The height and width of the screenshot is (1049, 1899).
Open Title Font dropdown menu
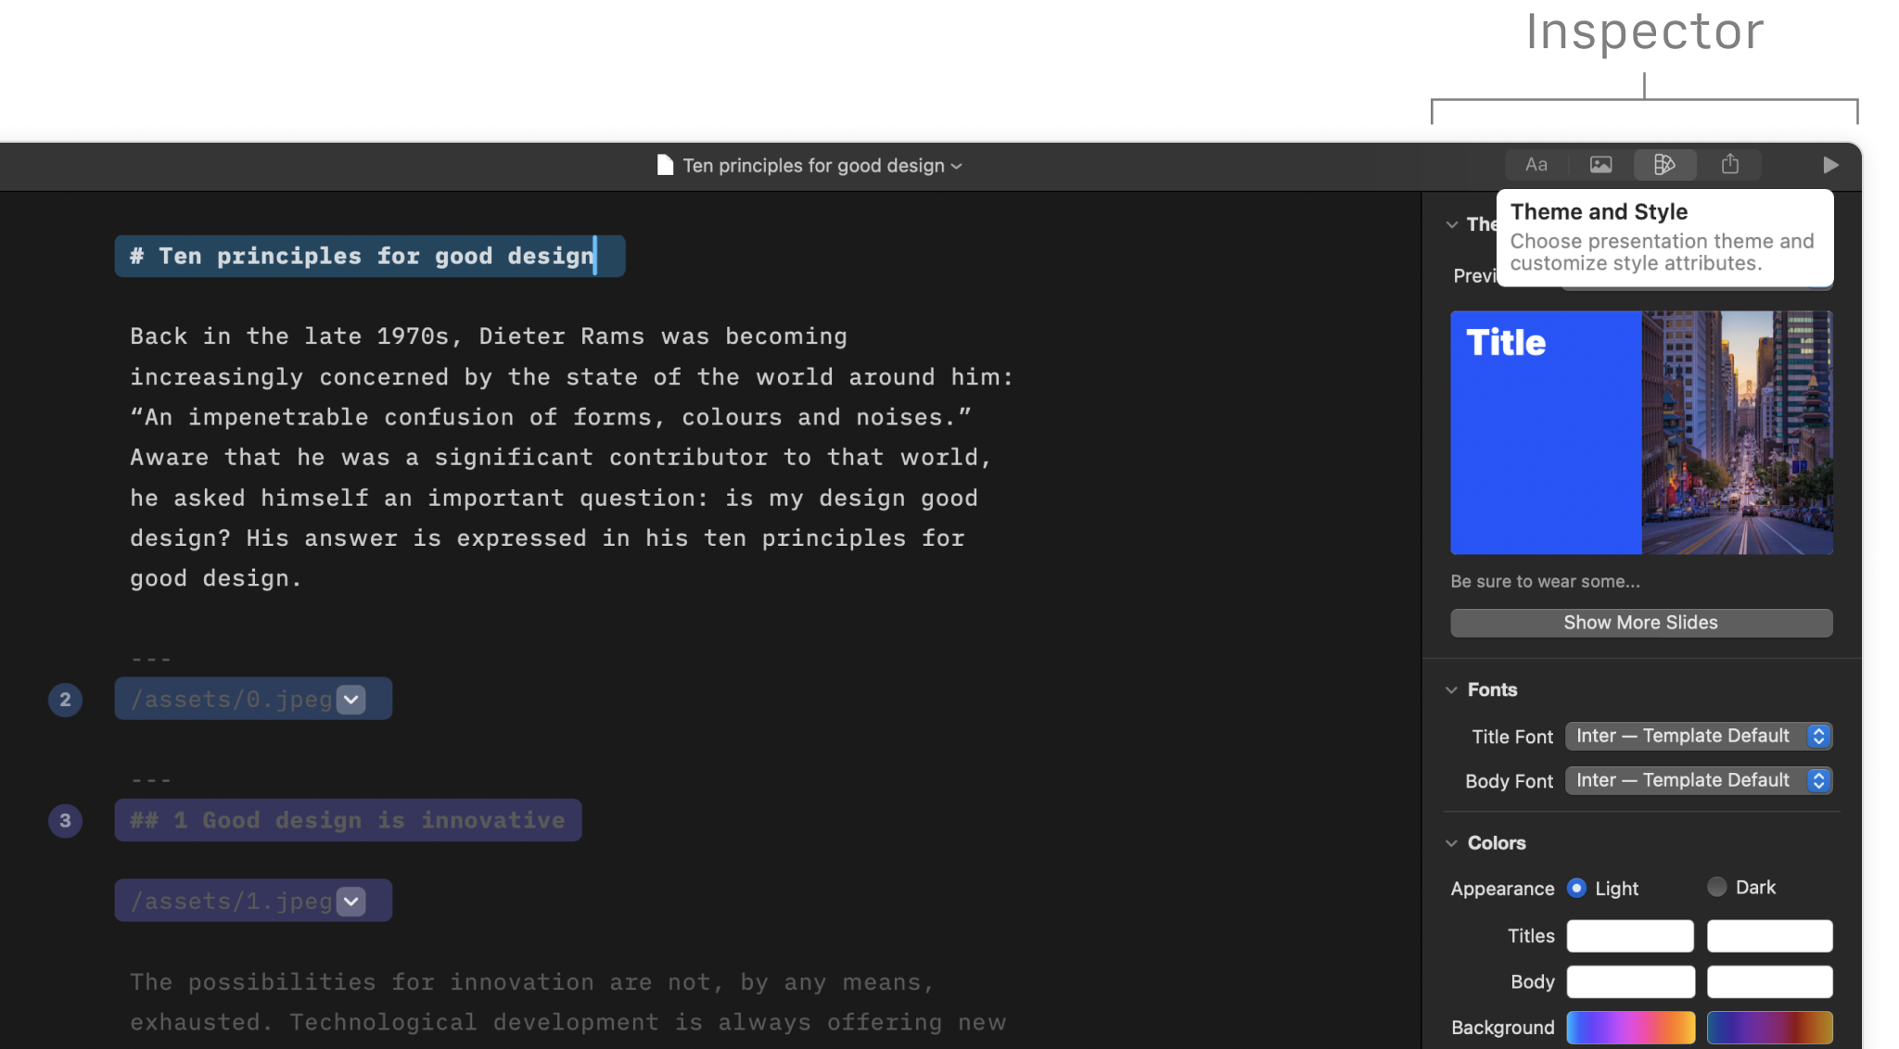click(1698, 734)
